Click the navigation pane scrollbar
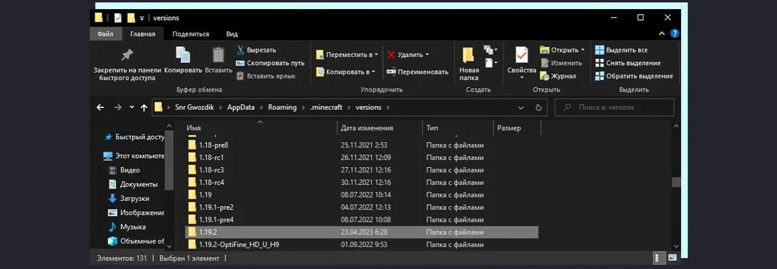 [169, 159]
